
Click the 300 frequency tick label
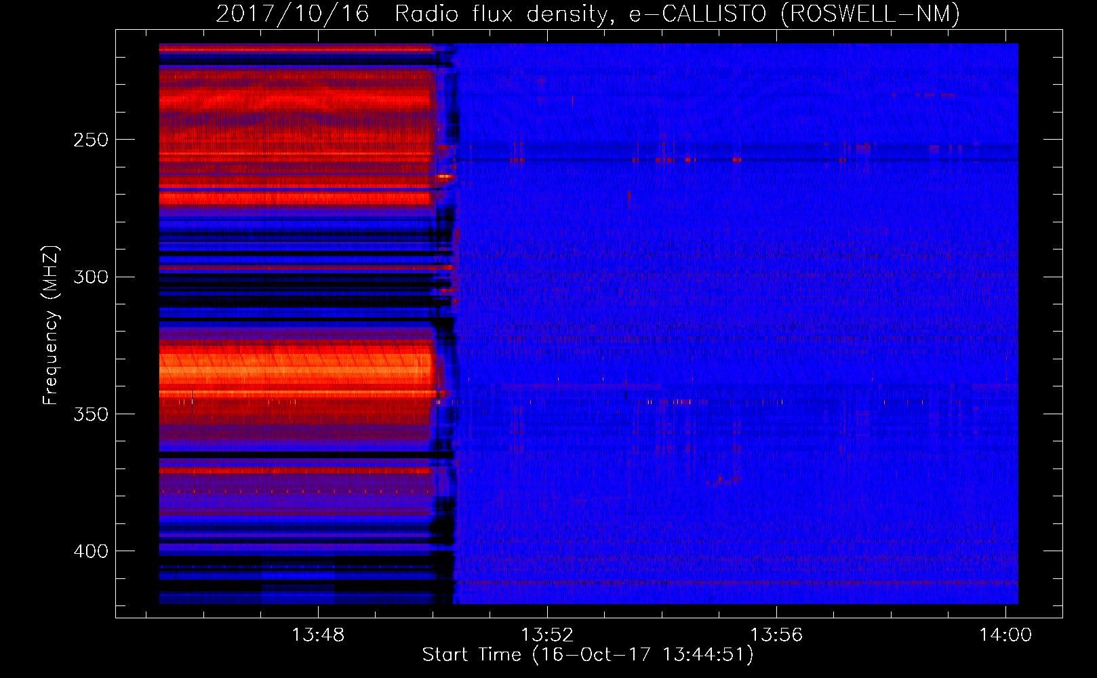pyautogui.click(x=91, y=277)
